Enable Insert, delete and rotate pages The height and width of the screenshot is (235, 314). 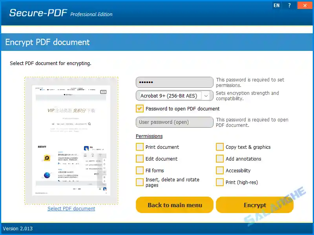click(x=139, y=182)
